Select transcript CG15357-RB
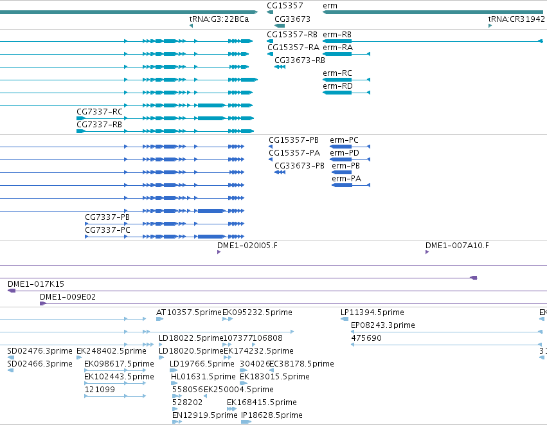Screen dimensions: 547x425 [x=270, y=41]
